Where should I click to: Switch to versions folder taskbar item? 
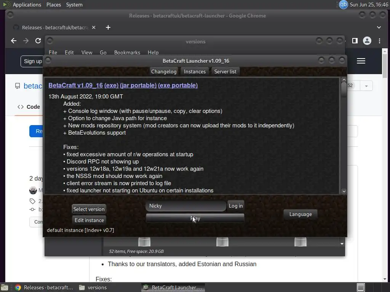click(93, 287)
